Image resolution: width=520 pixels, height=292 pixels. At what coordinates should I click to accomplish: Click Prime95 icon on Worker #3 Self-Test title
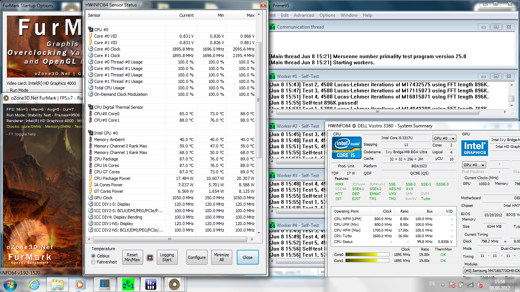pos(272,176)
